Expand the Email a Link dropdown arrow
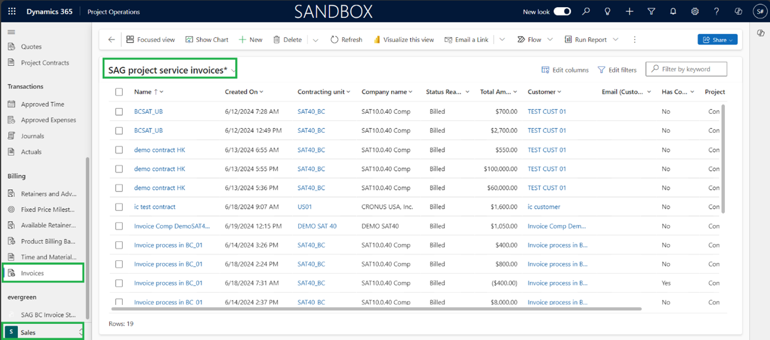This screenshot has height=340, width=770. (x=502, y=40)
